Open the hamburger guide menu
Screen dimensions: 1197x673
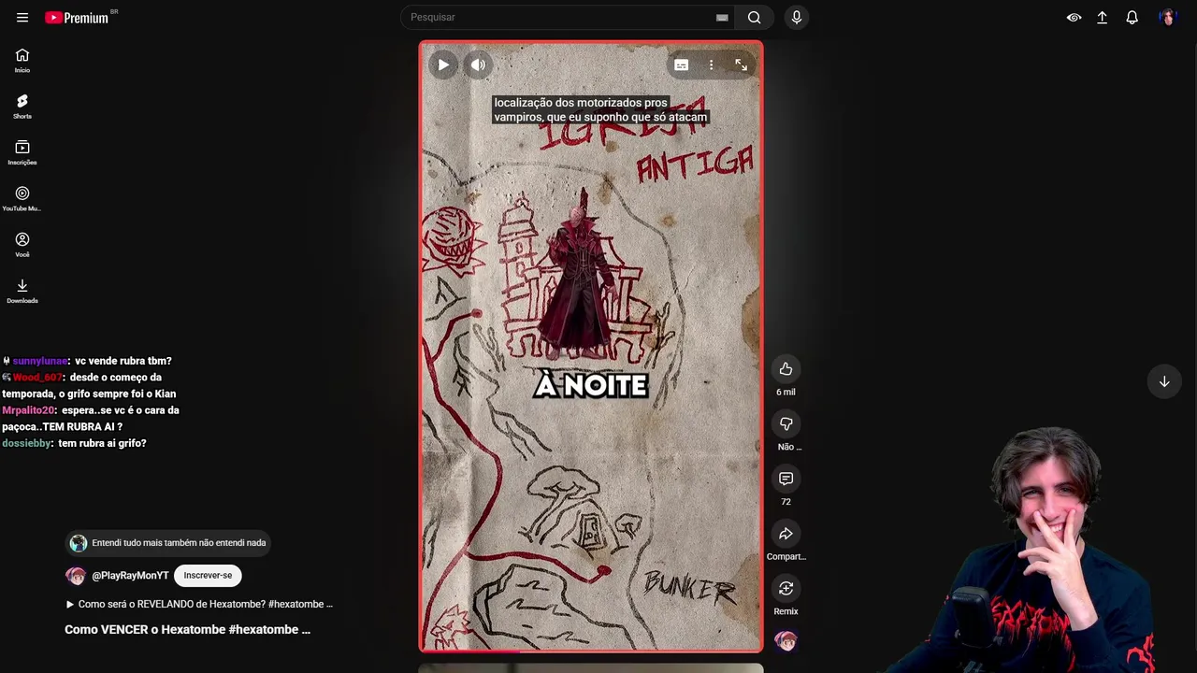[x=22, y=17]
